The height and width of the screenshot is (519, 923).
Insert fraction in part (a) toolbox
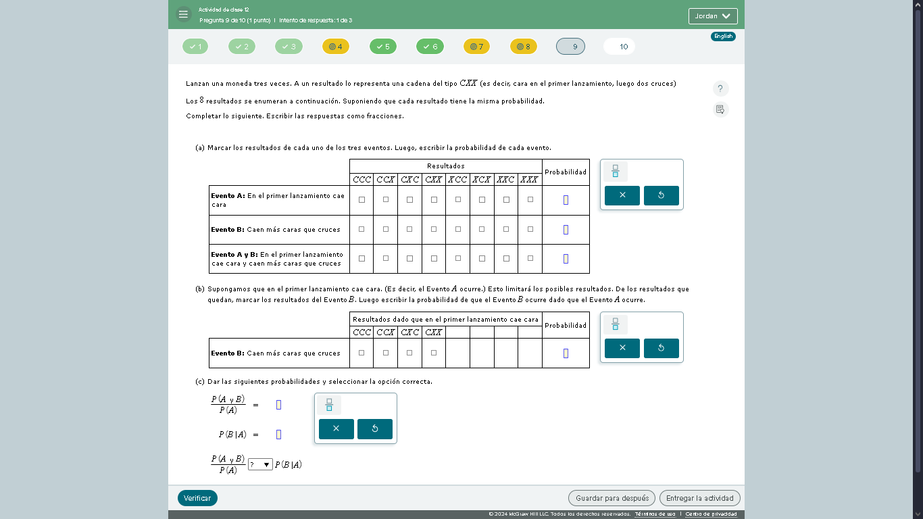pos(615,172)
